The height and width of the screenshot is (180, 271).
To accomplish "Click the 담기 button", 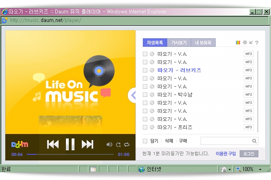I will pos(154,141).
